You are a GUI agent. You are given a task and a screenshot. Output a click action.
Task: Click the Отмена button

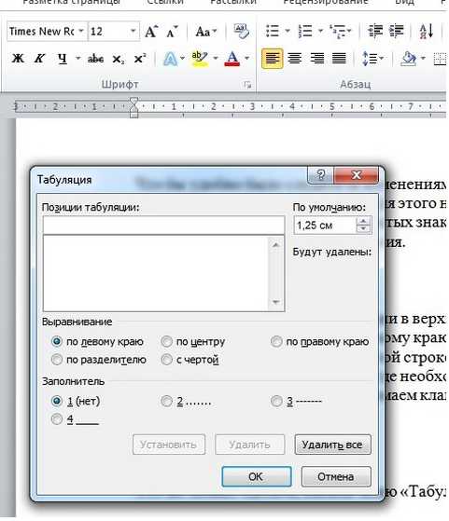pyautogui.click(x=336, y=476)
